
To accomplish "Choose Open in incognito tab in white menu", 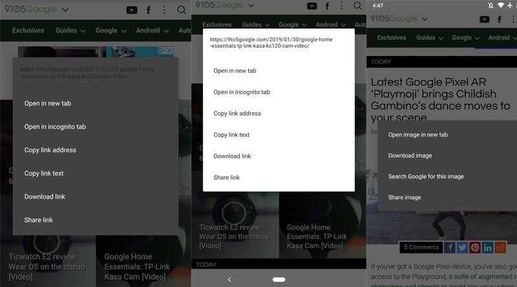I will tap(242, 92).
